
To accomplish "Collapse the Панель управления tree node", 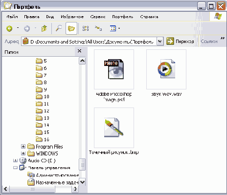I will click(15, 168).
